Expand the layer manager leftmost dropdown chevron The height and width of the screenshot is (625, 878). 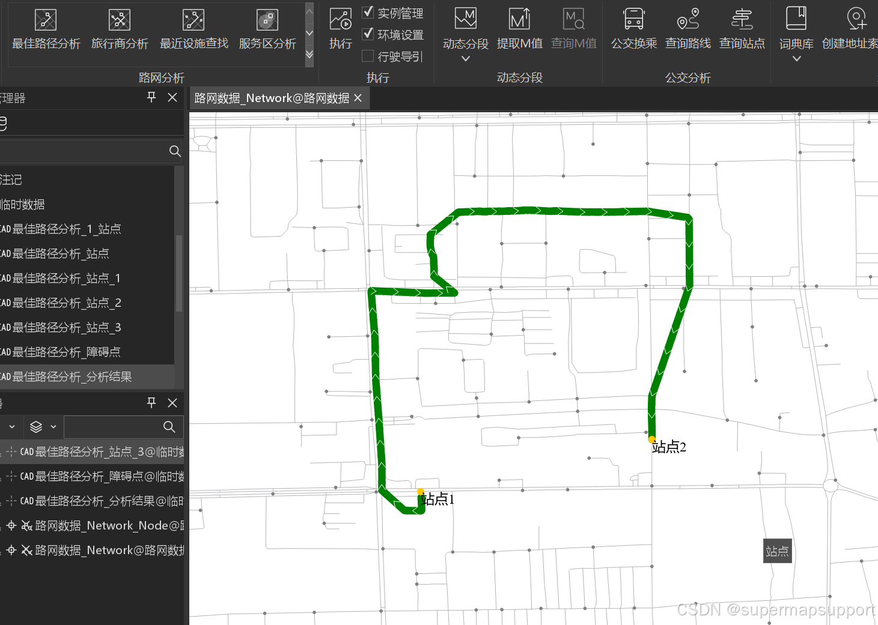(x=12, y=427)
